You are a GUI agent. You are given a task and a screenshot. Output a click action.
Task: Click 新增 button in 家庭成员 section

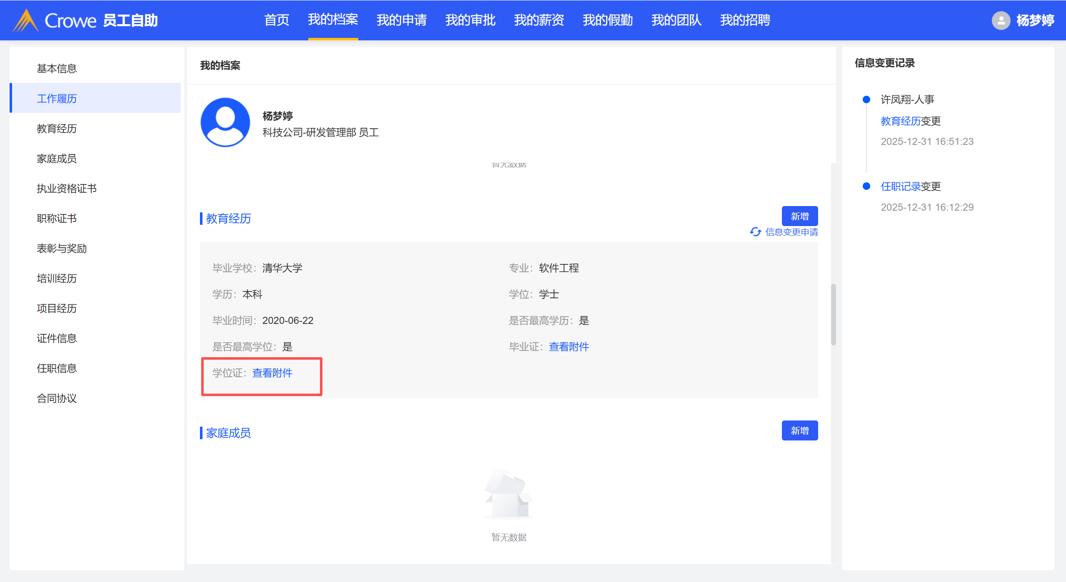[799, 430]
